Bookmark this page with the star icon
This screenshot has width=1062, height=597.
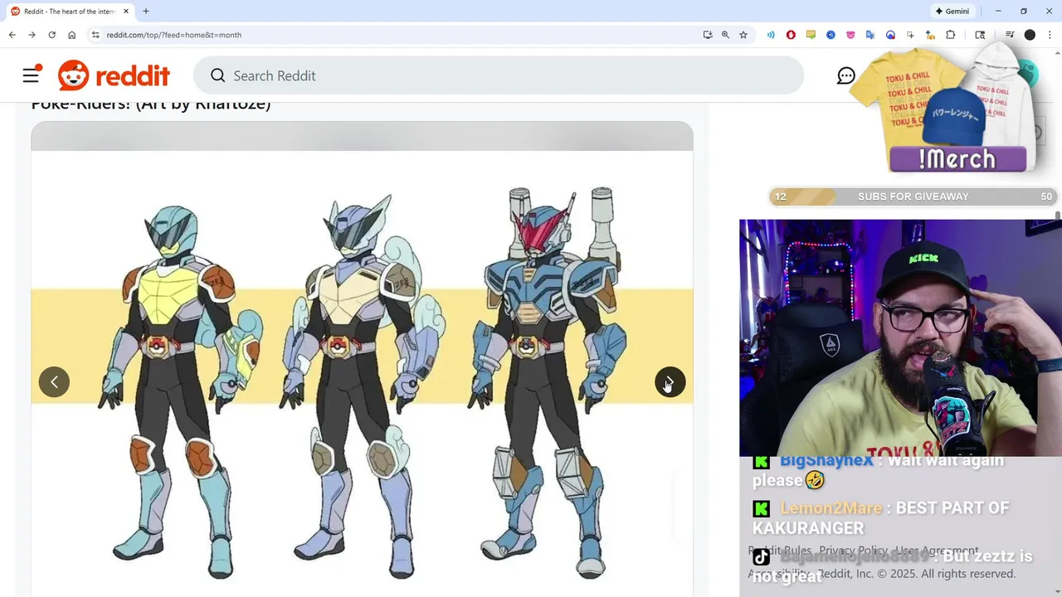coord(743,35)
